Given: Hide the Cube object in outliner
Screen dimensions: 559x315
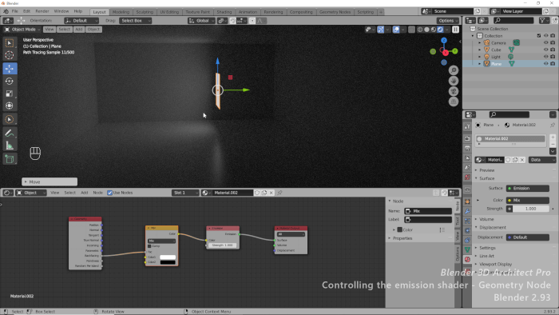Looking at the screenshot, I should click(x=545, y=50).
